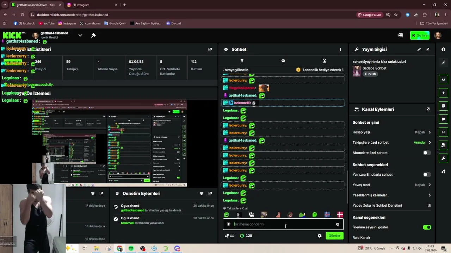
Task: Edit stream info with pencil in Yayın bilgisi
Action: (x=419, y=50)
